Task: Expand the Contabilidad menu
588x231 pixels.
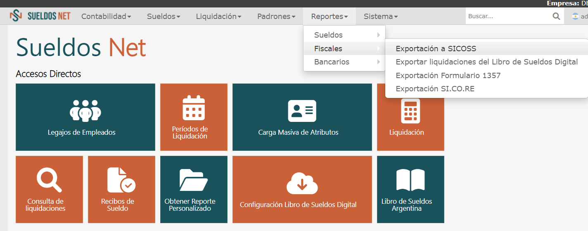Action: coord(106,17)
